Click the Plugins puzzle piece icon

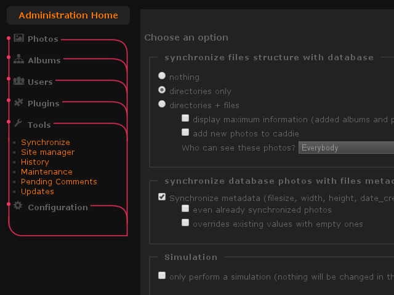tap(18, 103)
